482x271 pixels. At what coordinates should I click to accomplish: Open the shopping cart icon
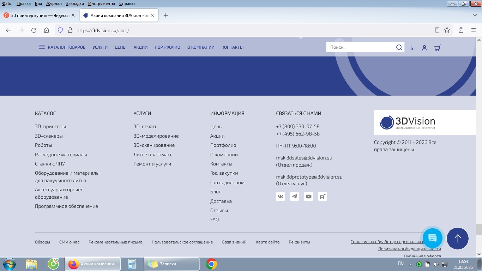click(438, 48)
